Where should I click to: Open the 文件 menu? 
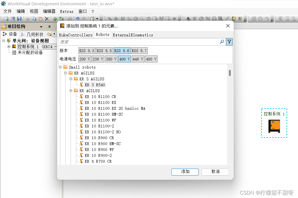click(x=8, y=11)
